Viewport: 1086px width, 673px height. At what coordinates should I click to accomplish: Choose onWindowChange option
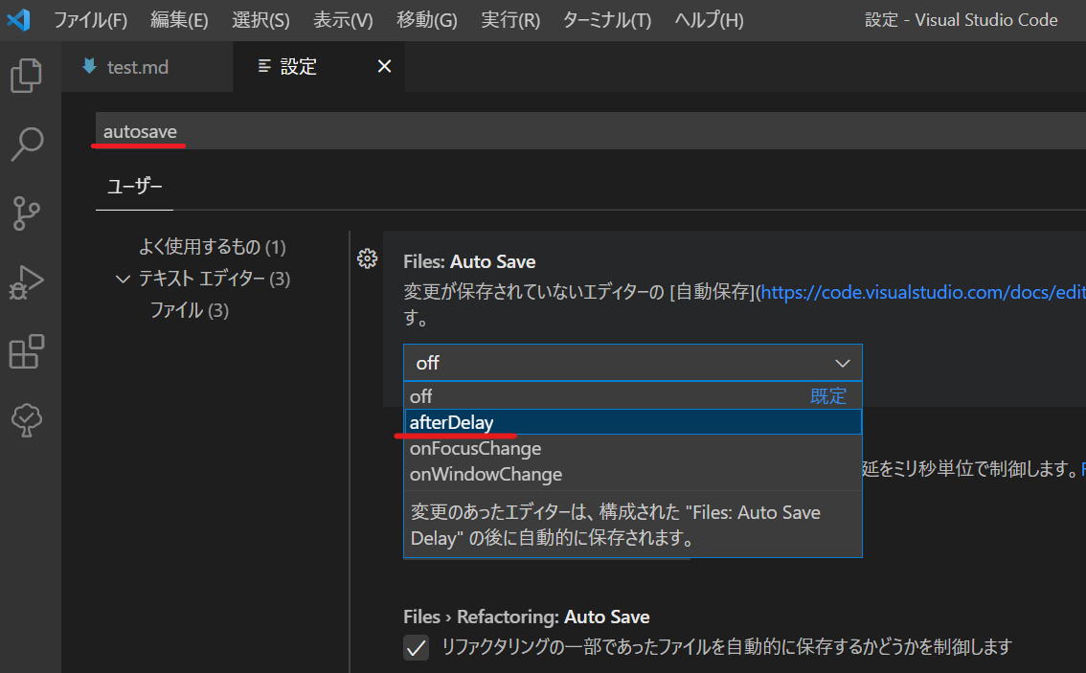pos(632,474)
